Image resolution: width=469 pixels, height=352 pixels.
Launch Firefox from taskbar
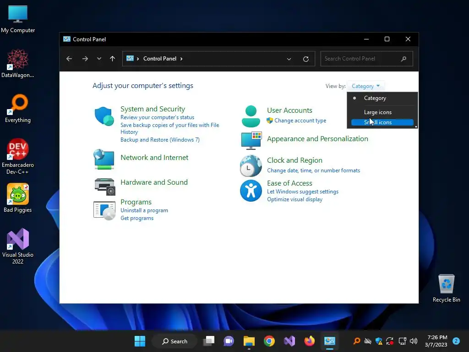pyautogui.click(x=309, y=341)
